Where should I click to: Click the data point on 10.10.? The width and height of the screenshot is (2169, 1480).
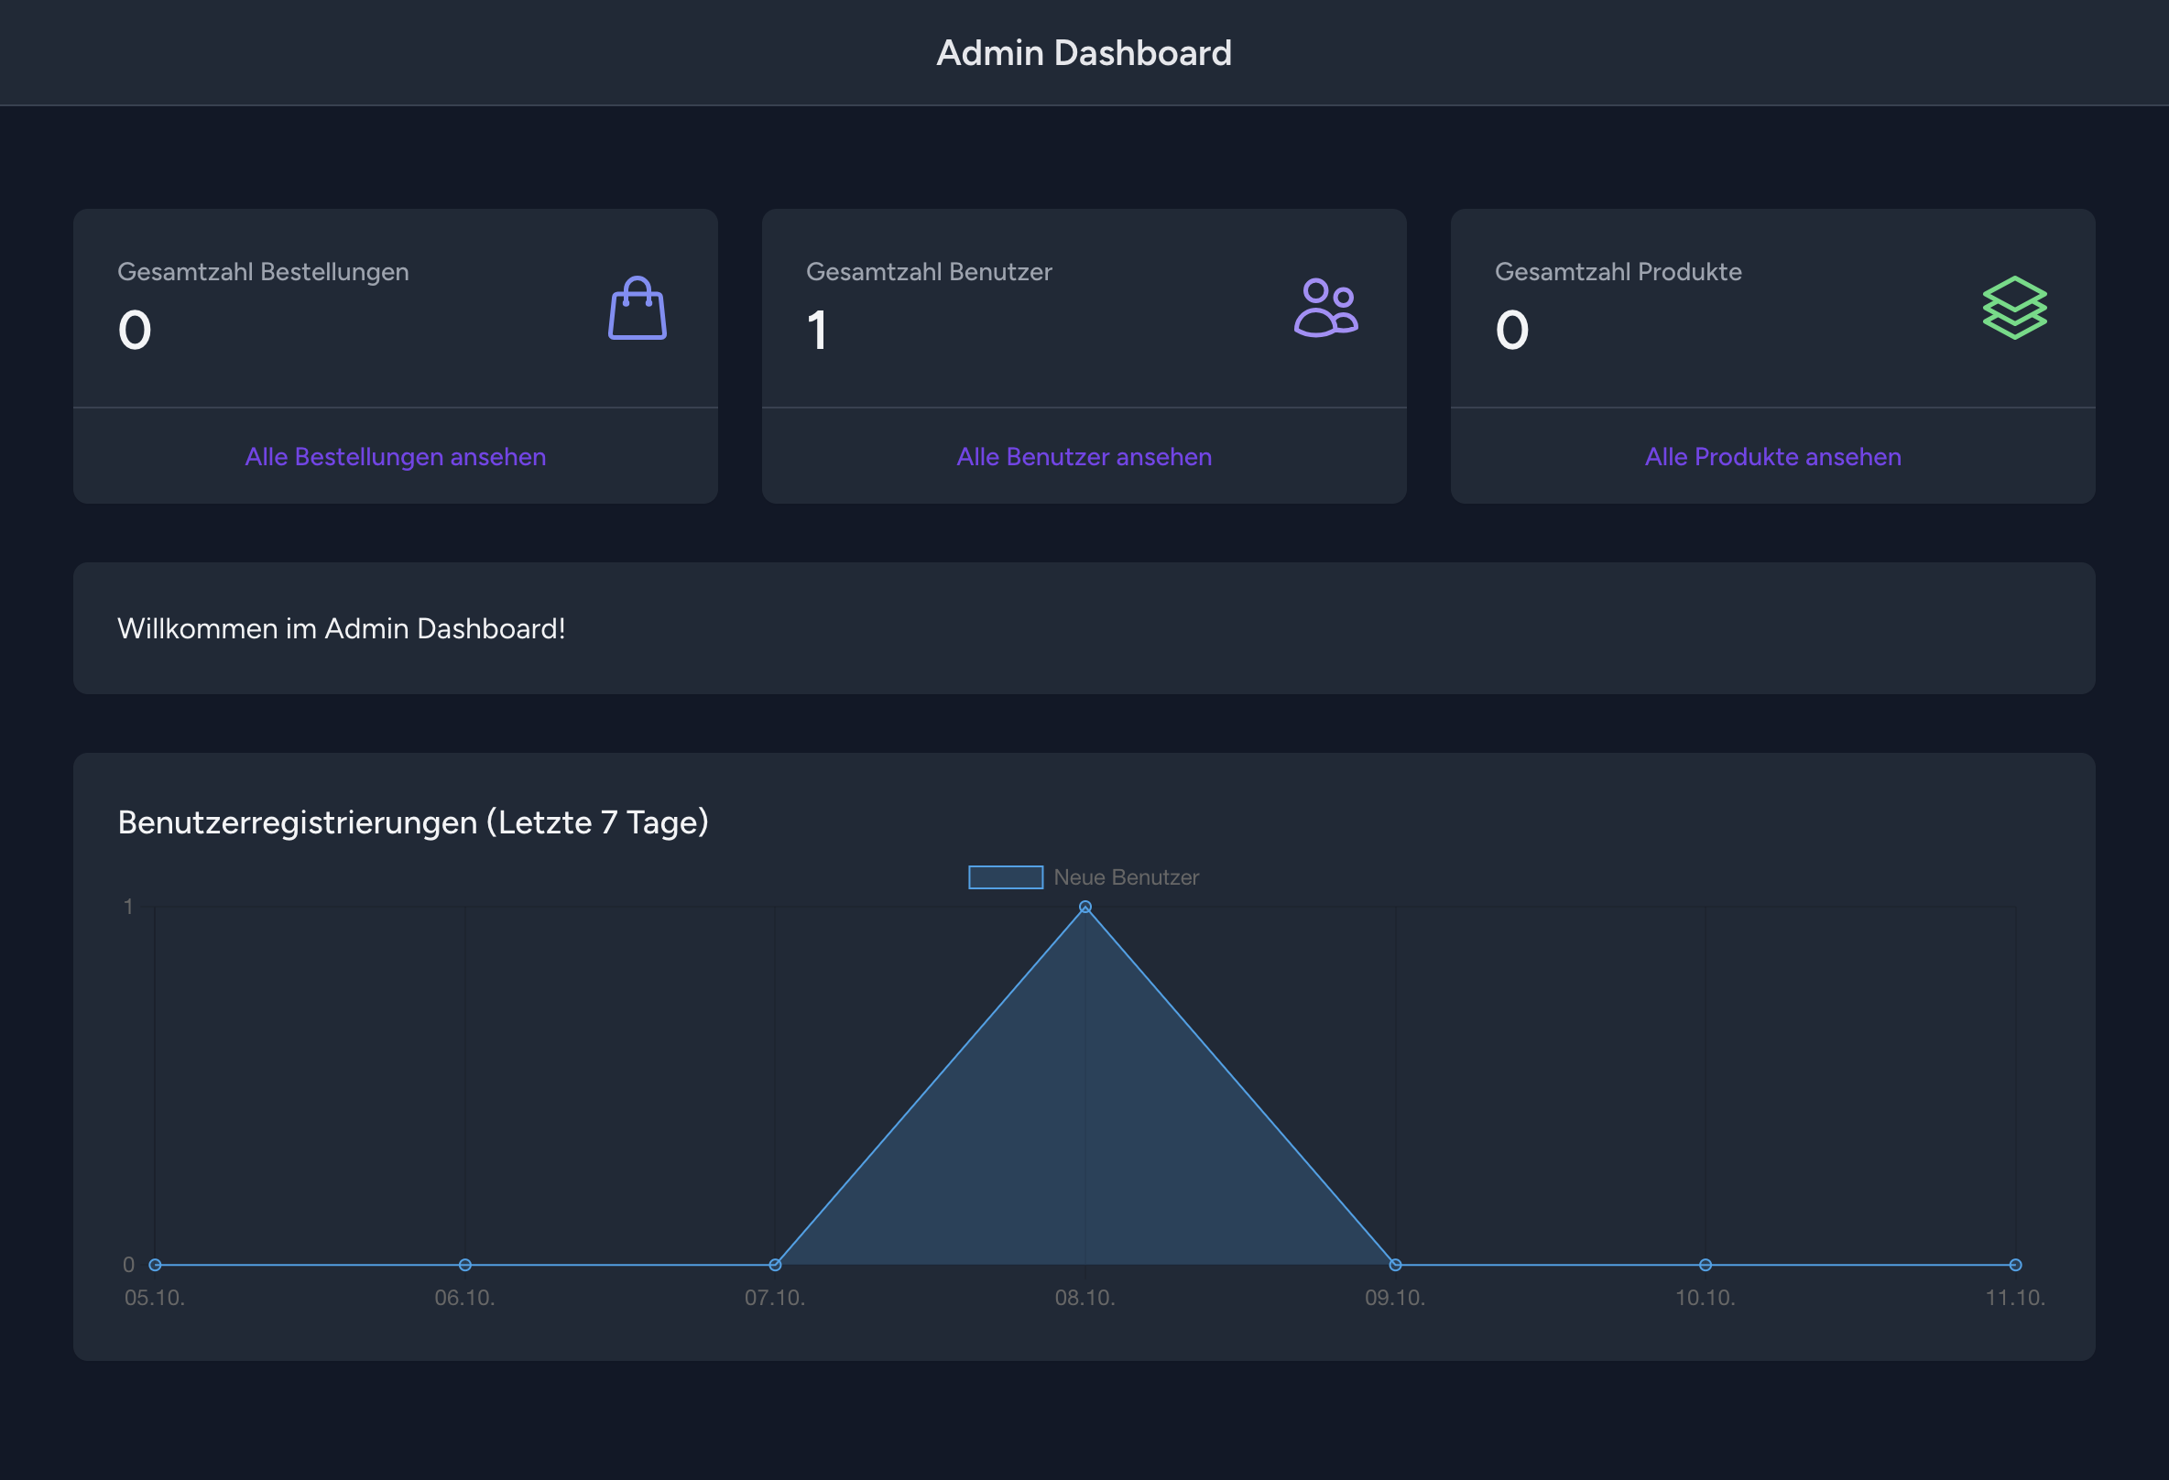(1706, 1265)
